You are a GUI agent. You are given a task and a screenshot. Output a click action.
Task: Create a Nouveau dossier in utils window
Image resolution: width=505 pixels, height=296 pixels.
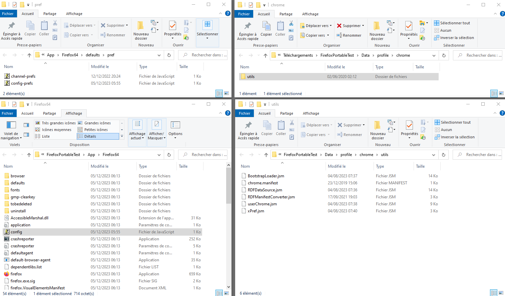tap(378, 130)
